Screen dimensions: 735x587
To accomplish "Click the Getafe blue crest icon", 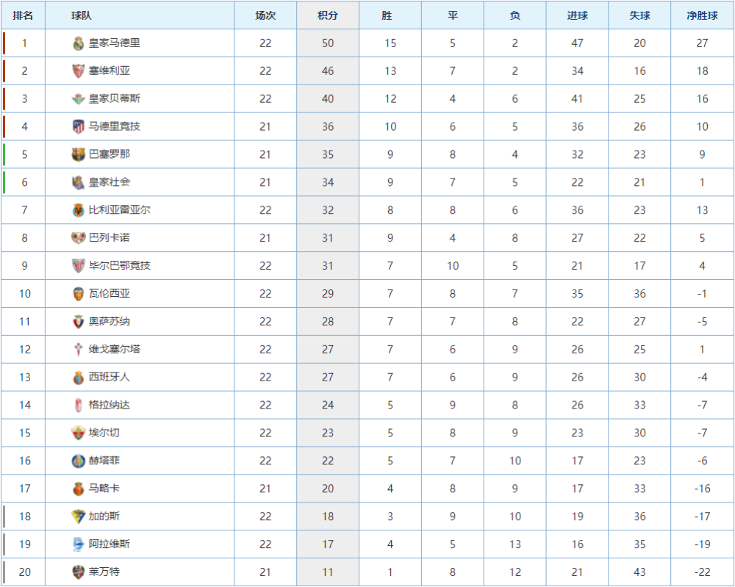I will pos(78,461).
